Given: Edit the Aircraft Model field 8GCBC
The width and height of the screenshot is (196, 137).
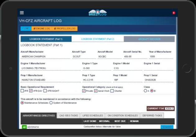Looking at the screenshot, I should point(110,57).
